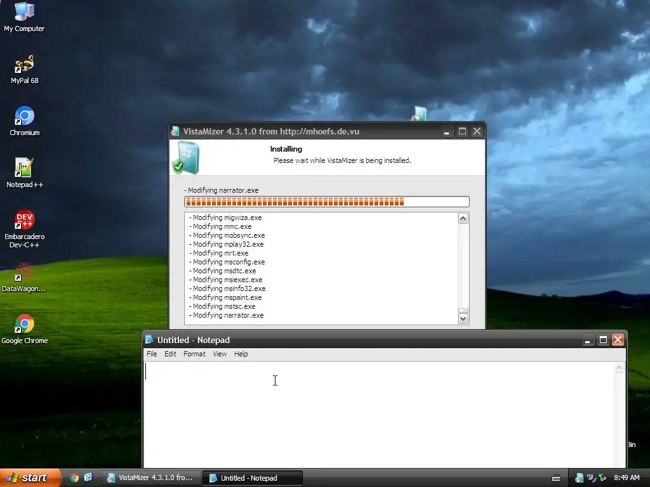Click the log line 'Modifying mstsc.exe'
Screen dimensions: 650x487
222,306
